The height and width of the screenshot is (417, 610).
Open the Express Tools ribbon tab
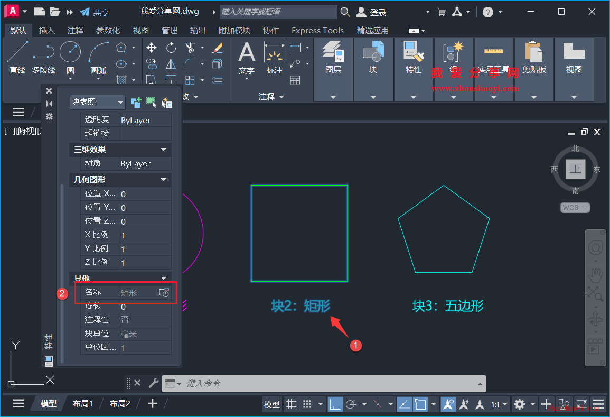point(317,30)
